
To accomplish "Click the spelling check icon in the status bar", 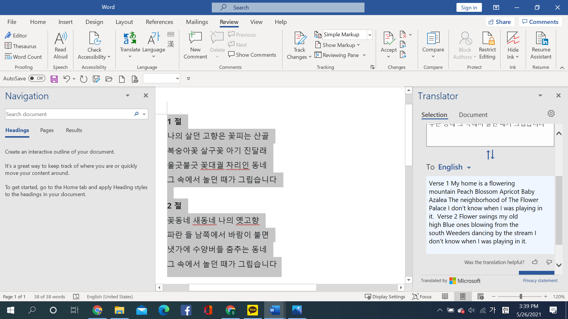I will pyautogui.click(x=76, y=297).
